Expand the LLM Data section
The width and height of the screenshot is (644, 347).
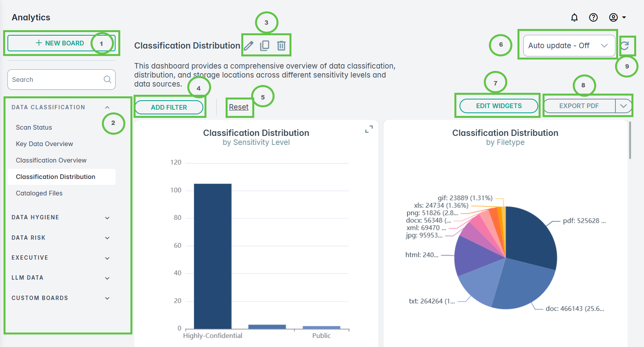tap(107, 278)
